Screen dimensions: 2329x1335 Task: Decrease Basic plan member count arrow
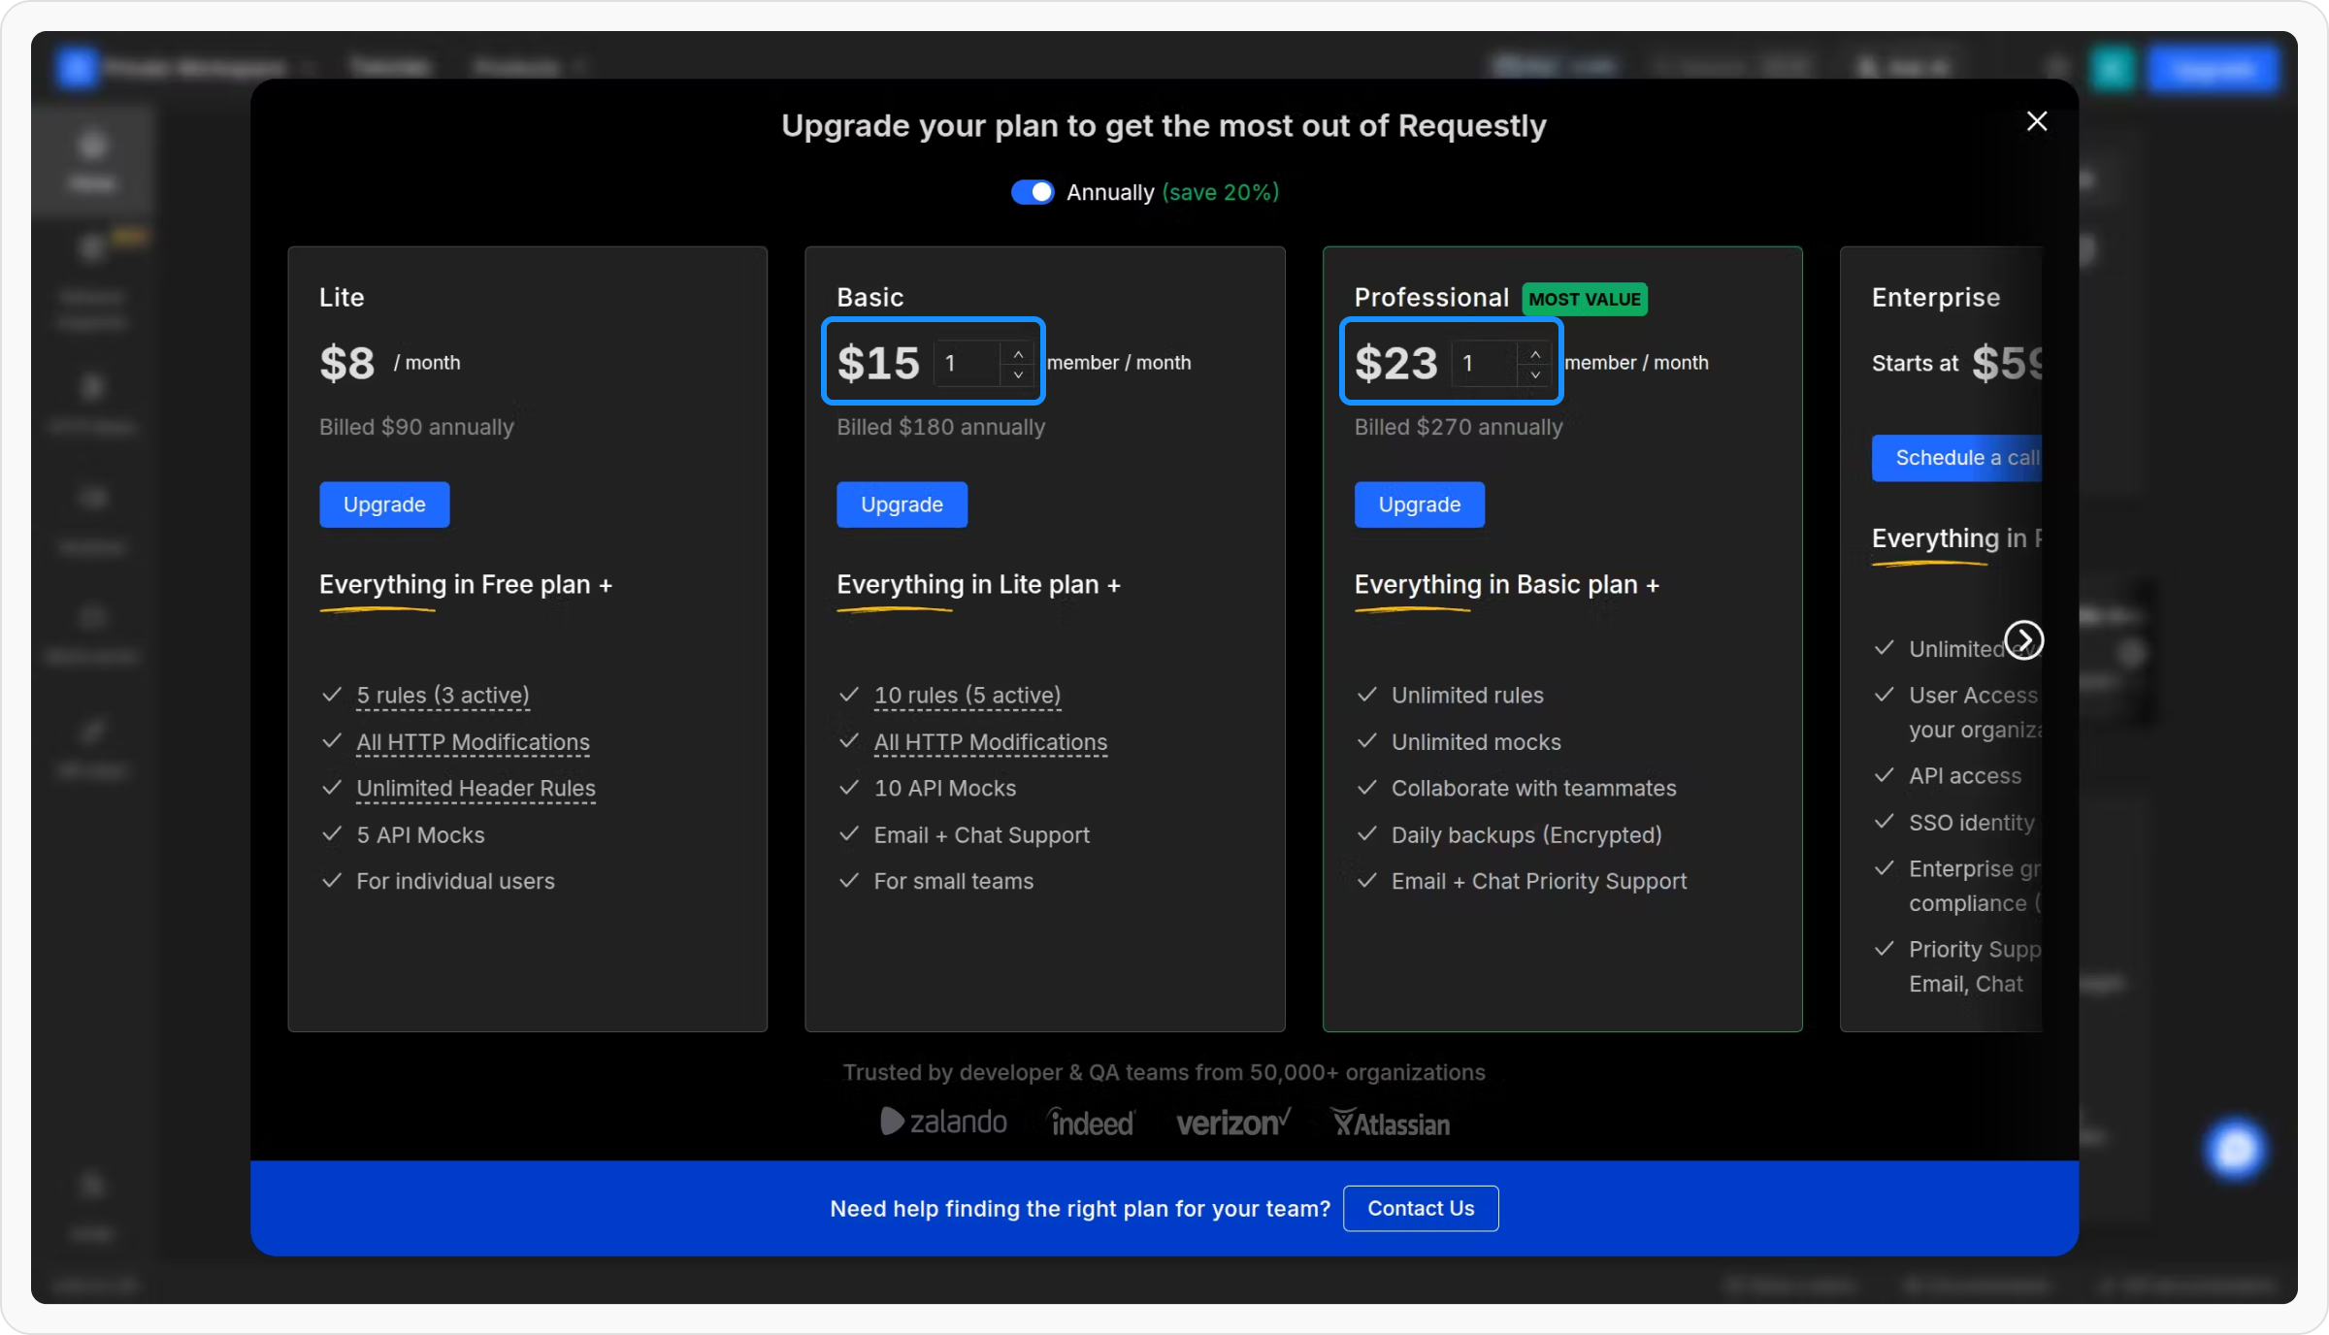[x=1018, y=374]
